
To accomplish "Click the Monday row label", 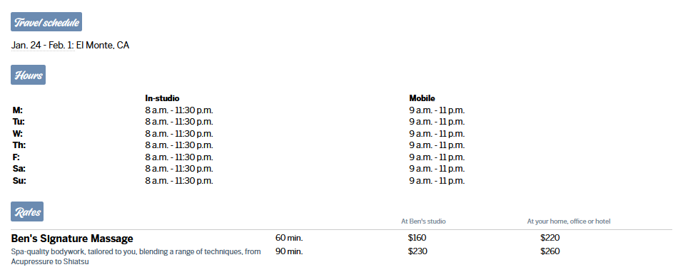I will (18, 110).
